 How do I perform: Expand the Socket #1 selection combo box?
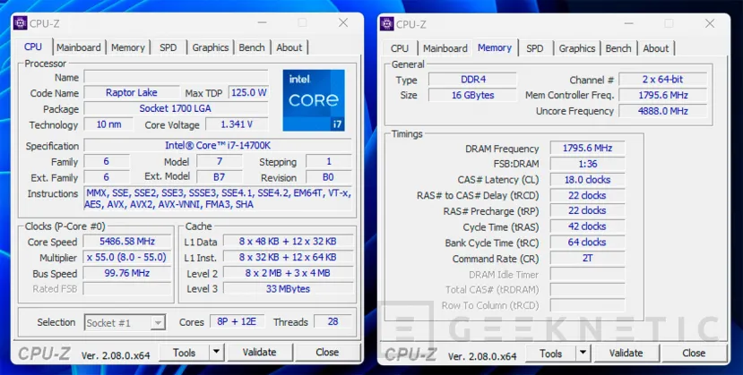coord(125,322)
